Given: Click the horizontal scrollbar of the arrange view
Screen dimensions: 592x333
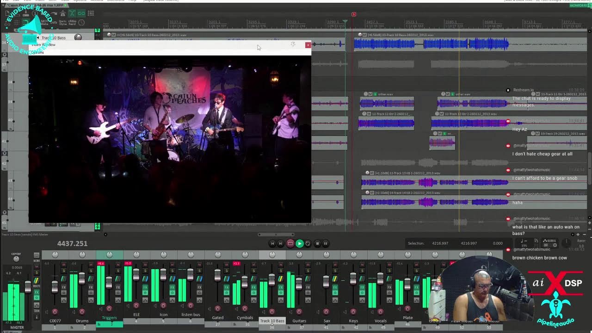Looking at the screenshot, I should 276,234.
